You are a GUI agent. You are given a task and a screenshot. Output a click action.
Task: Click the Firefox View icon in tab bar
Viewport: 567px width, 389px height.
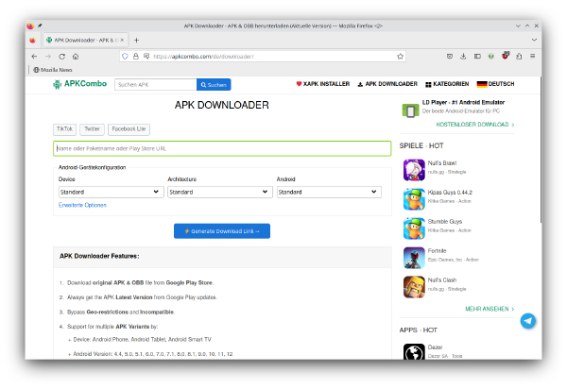point(32,40)
